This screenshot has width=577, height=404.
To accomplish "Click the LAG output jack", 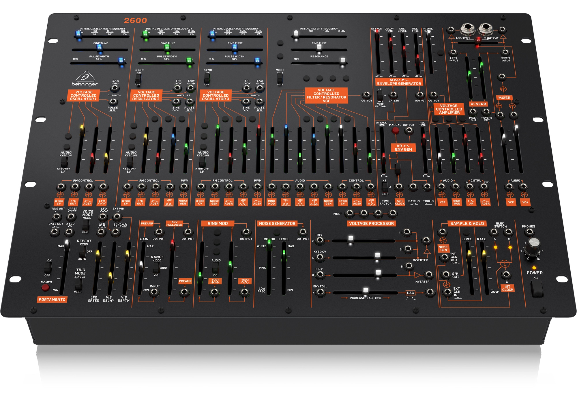I will pos(430,292).
